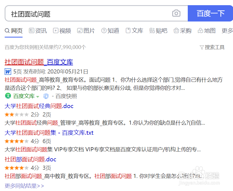Expand the 更多 tab list
The image size is (233, 191).
227,31
